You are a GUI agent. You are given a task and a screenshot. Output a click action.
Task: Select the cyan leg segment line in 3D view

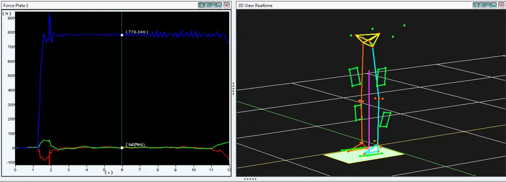pos(377,96)
